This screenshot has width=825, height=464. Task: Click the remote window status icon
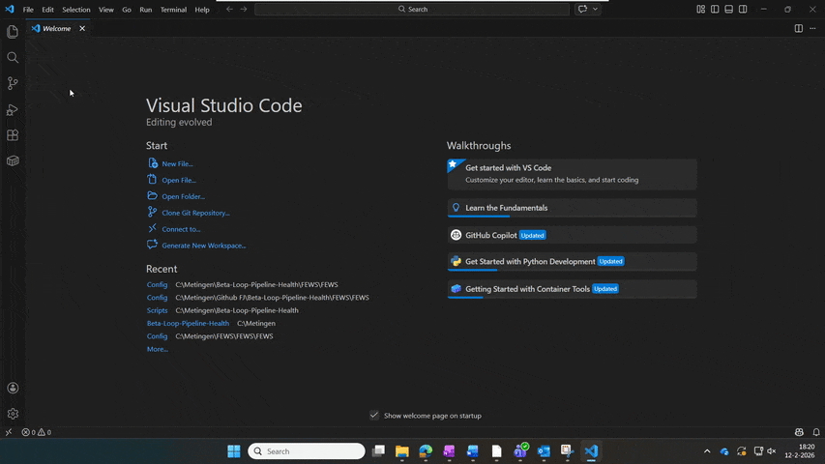tap(9, 432)
